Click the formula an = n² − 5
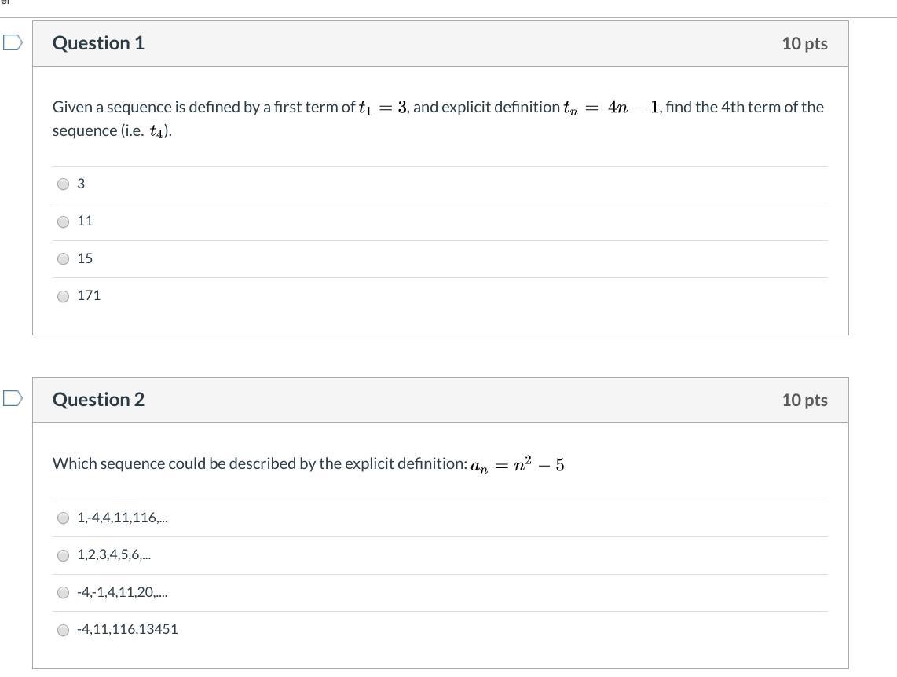The image size is (897, 677). (517, 465)
